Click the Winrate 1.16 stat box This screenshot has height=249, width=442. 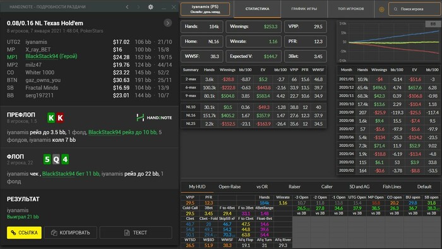point(253,42)
